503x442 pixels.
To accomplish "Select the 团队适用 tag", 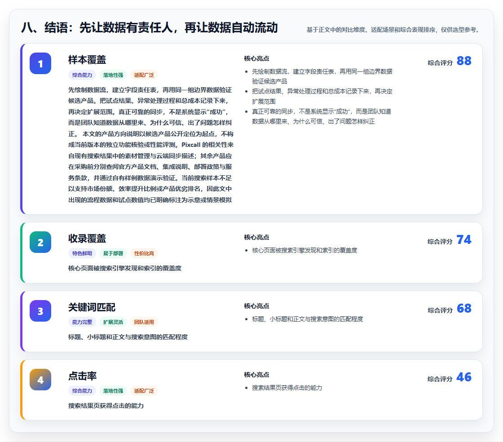I will point(144,322).
